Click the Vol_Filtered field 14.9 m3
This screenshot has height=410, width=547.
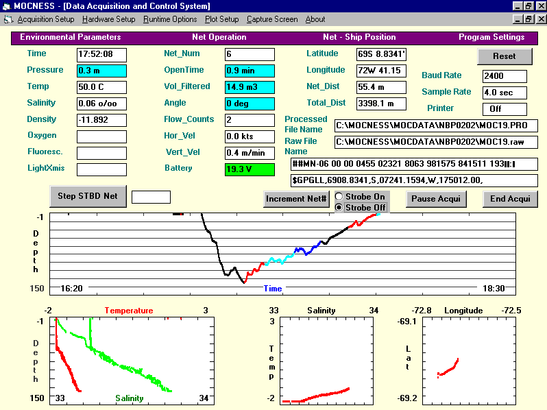[250, 87]
